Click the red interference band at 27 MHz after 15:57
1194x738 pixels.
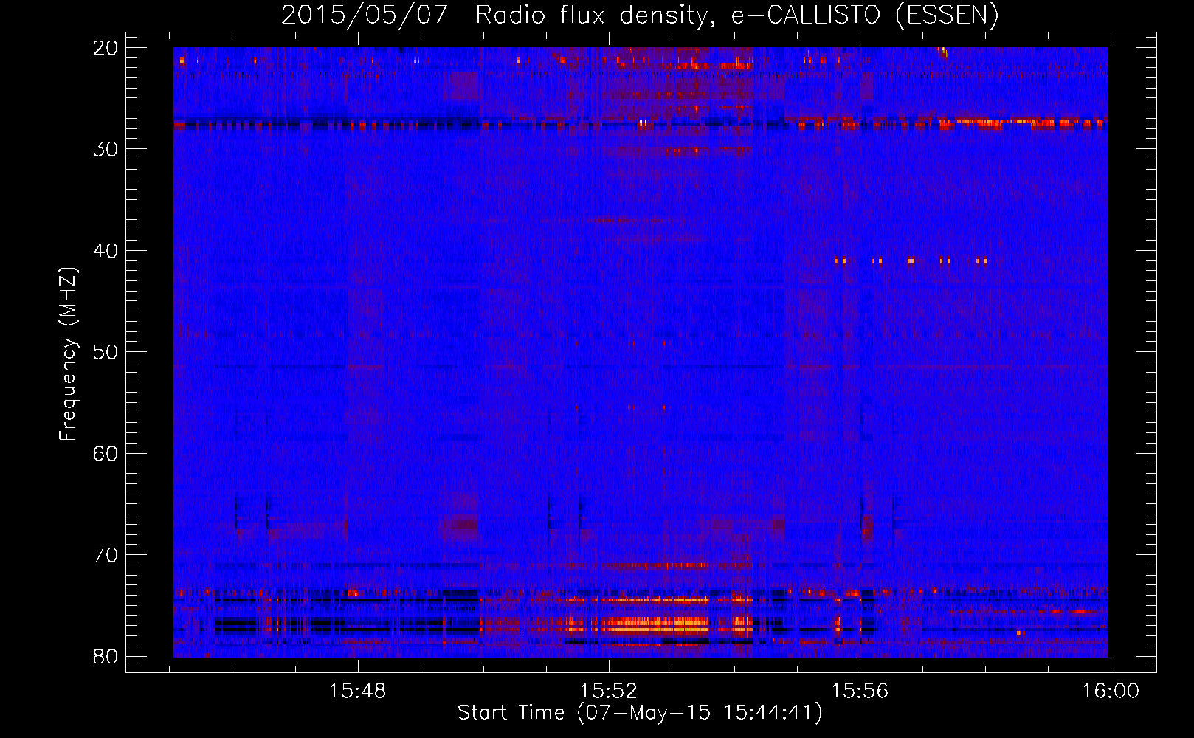(1022, 123)
